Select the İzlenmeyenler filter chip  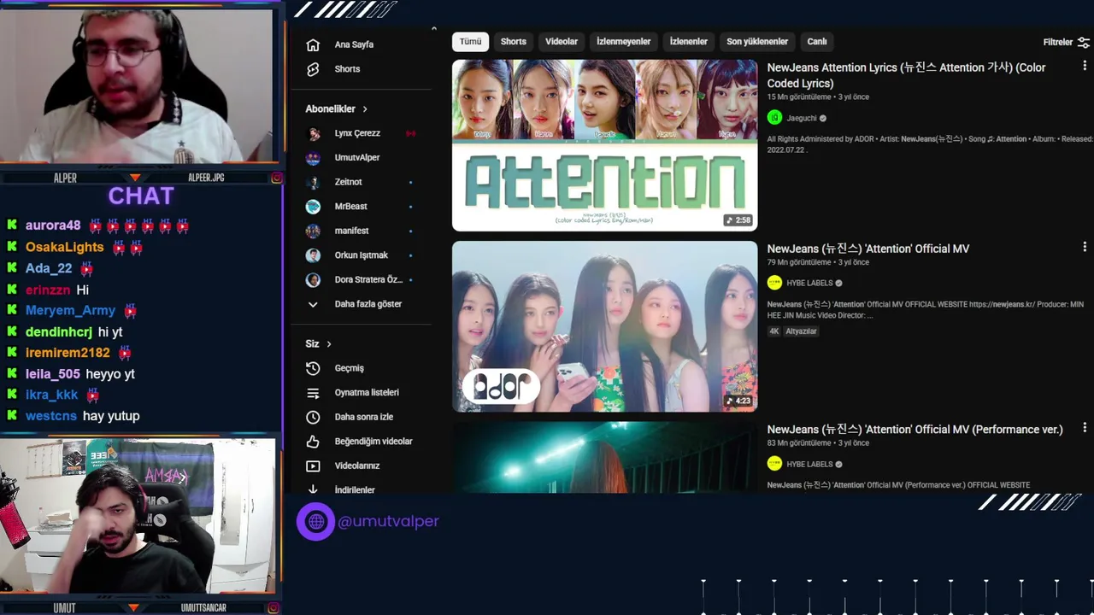[623, 42]
